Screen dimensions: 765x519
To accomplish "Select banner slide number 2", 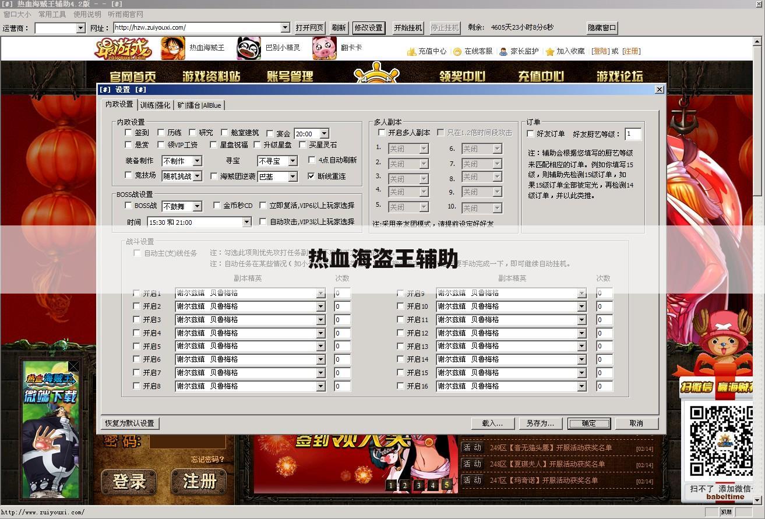I will coord(405,485).
